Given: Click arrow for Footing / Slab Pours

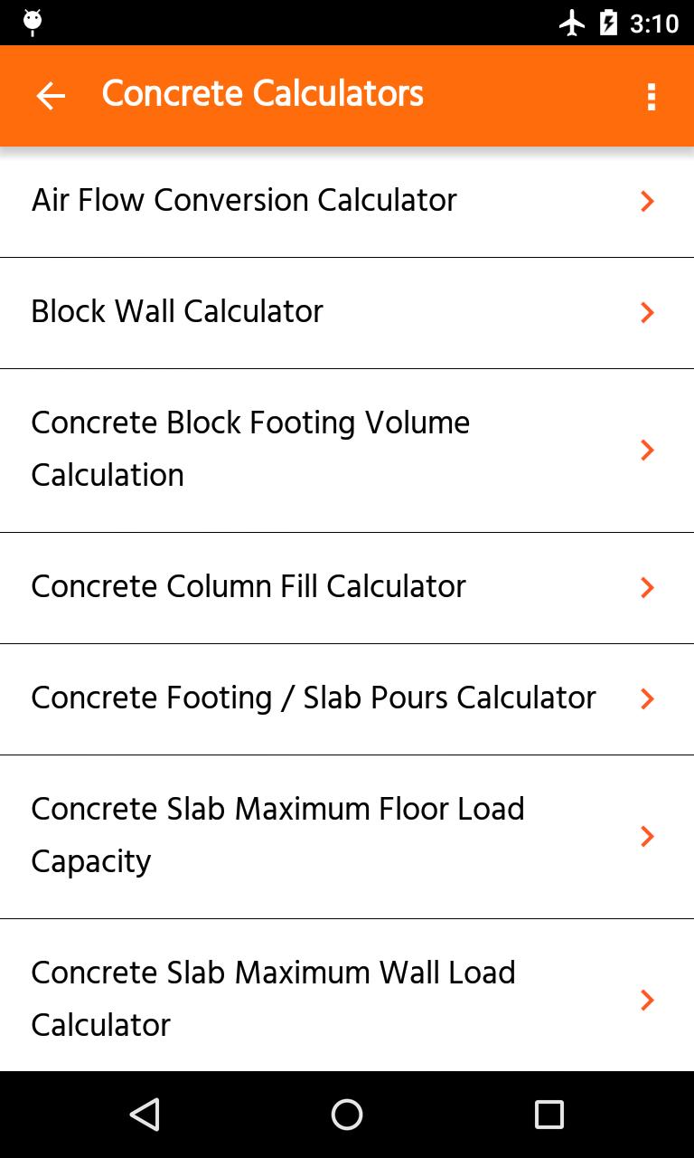Looking at the screenshot, I should 647,699.
